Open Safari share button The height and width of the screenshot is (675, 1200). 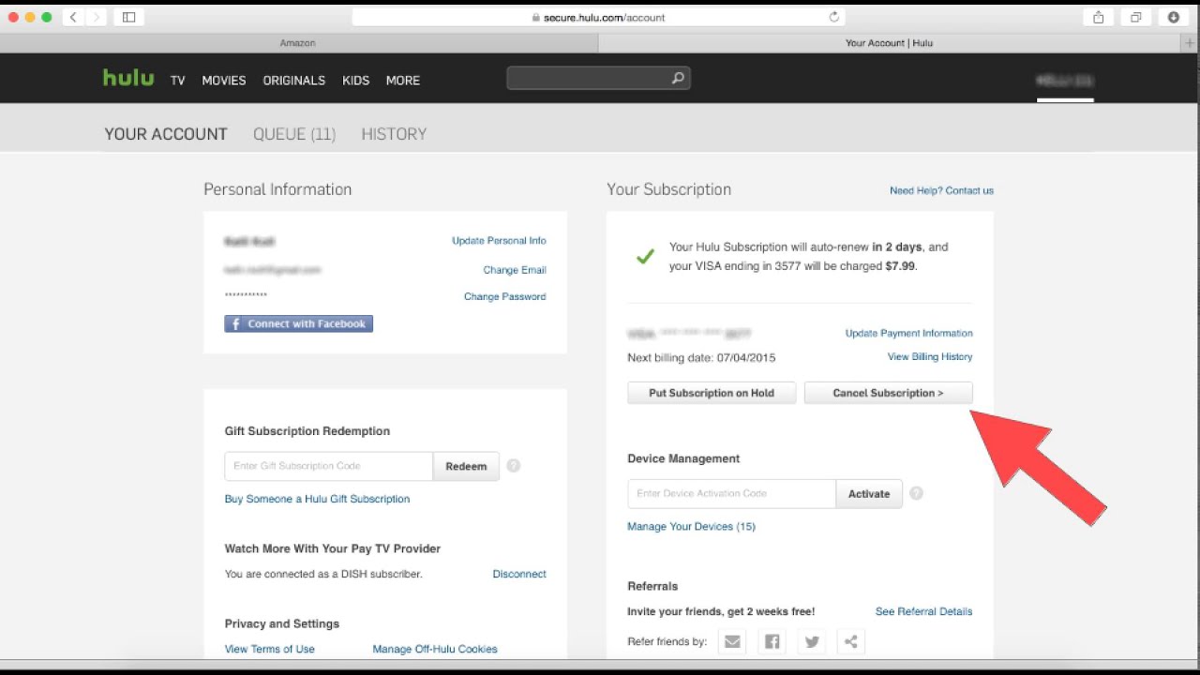point(1098,17)
